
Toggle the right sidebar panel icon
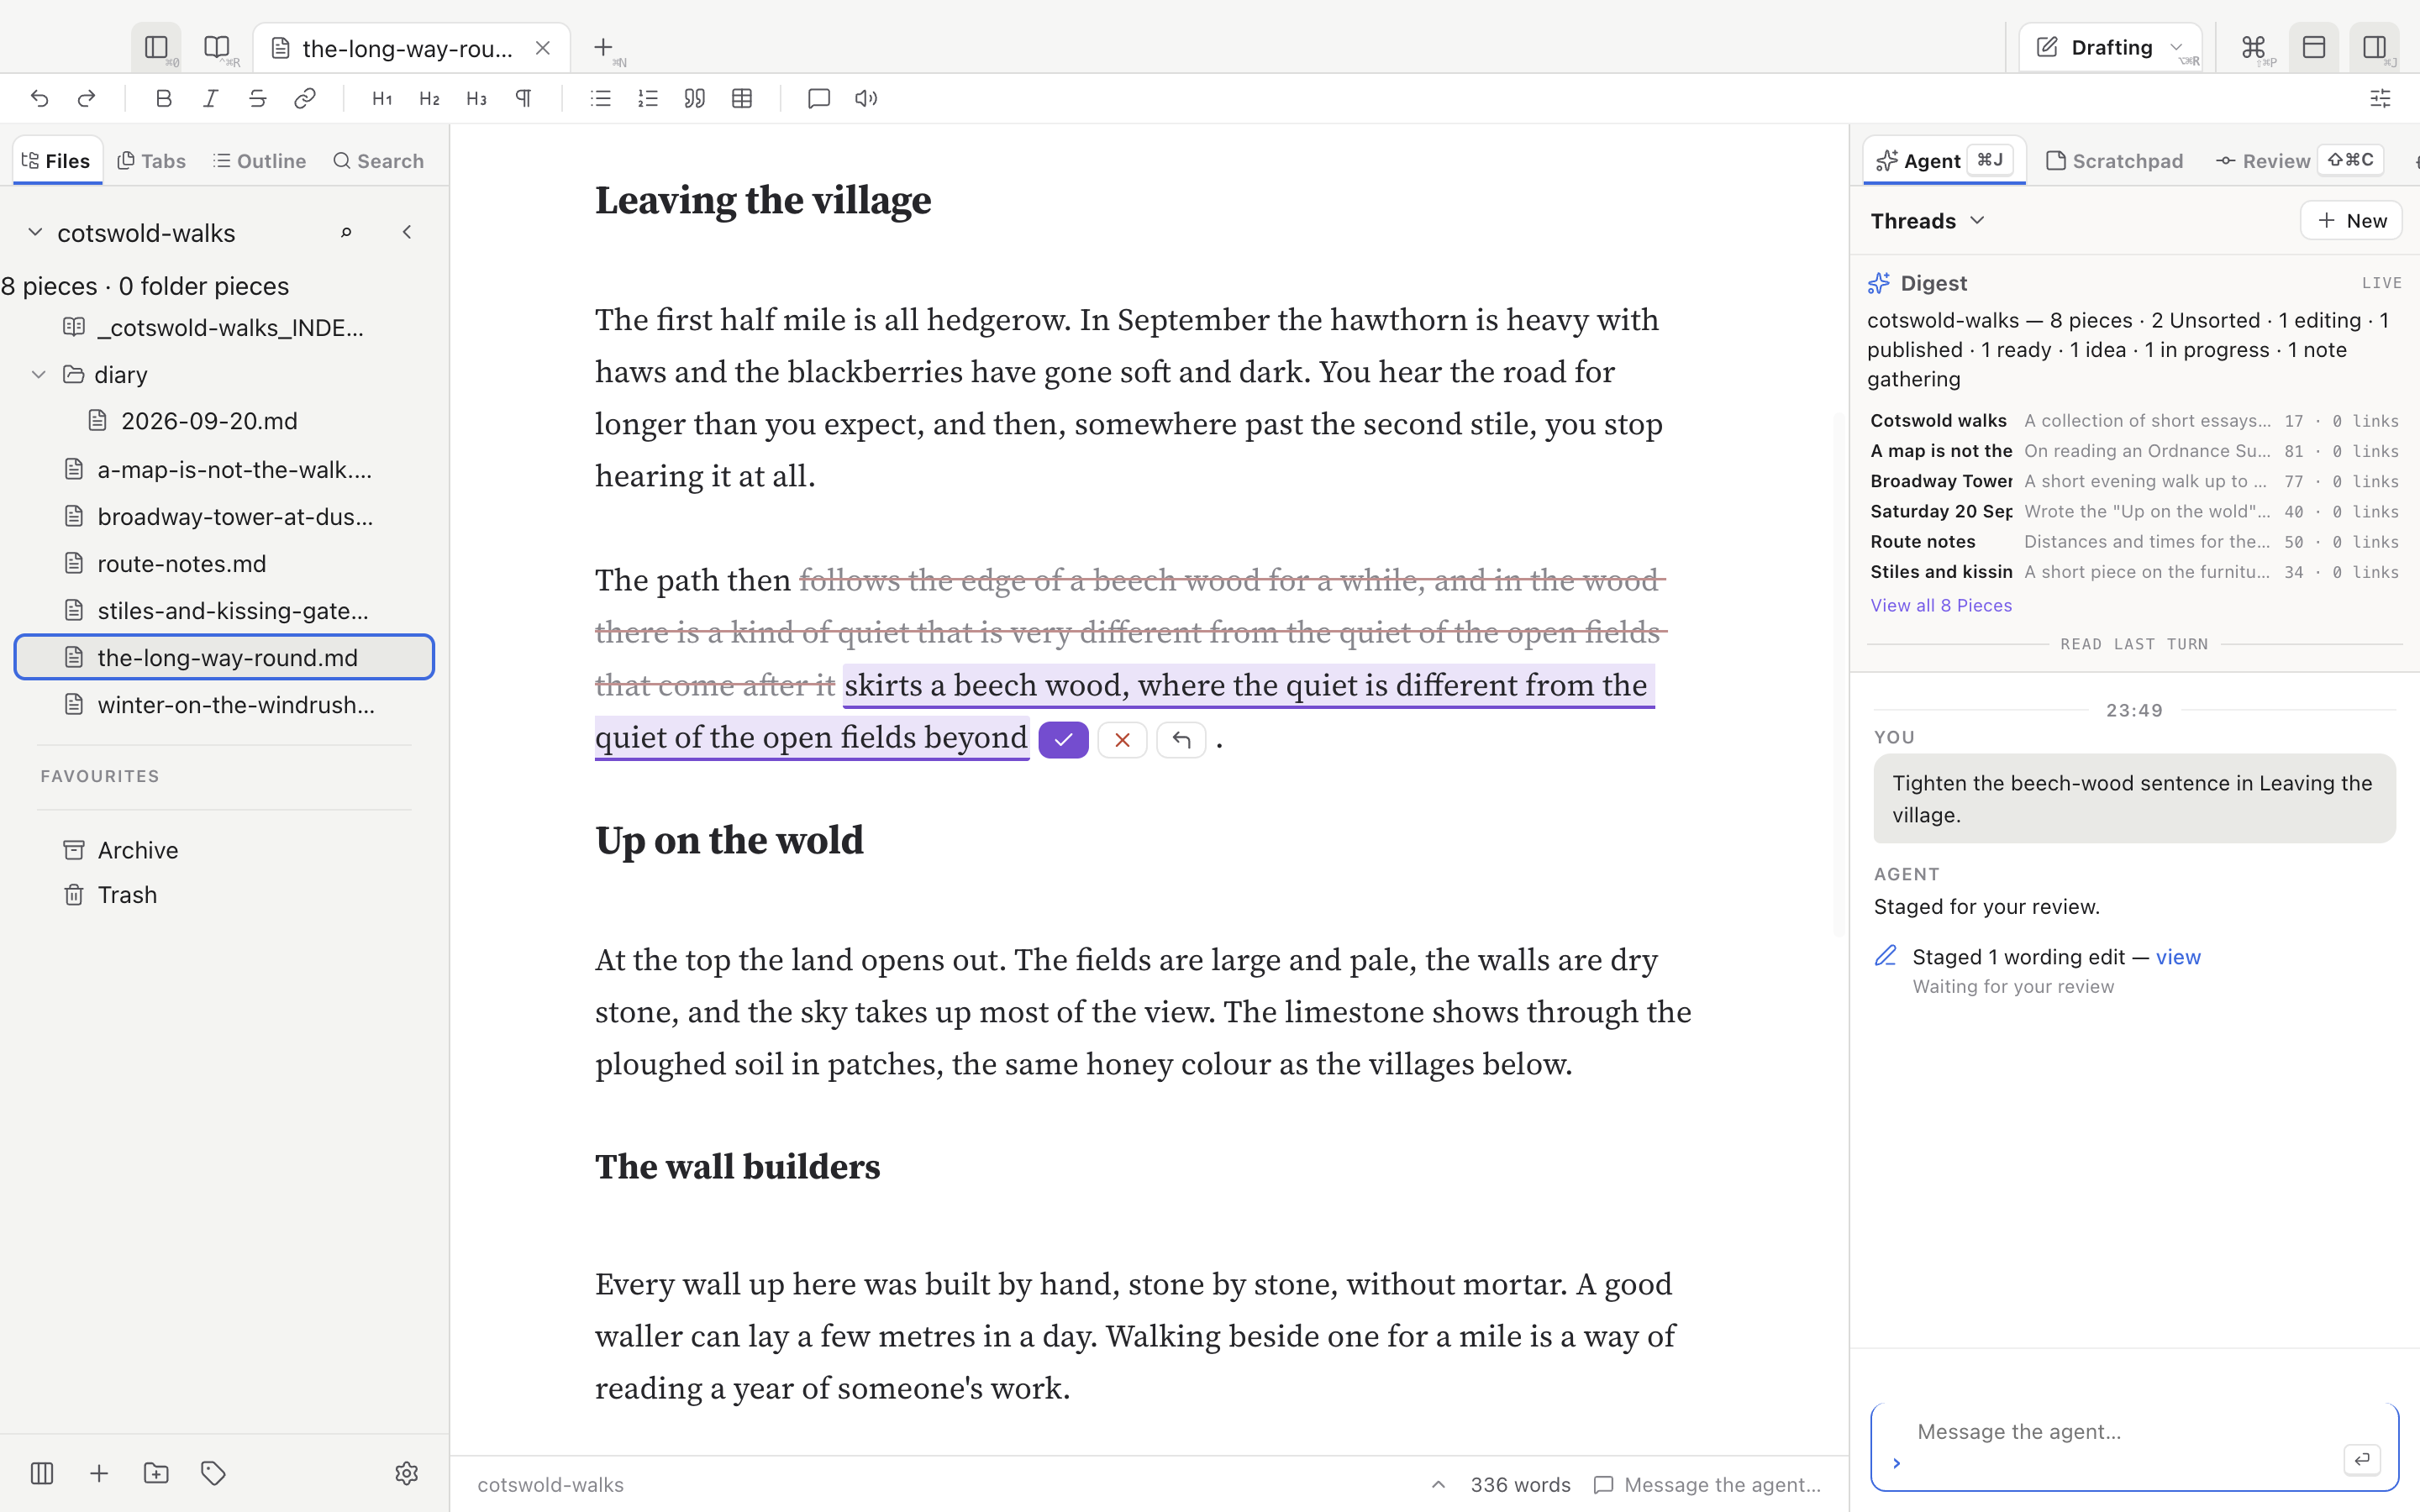(x=2374, y=47)
